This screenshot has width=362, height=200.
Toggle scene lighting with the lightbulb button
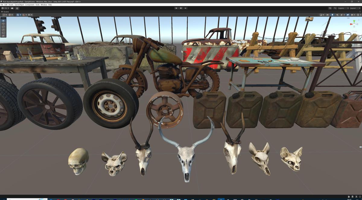(x=332, y=15)
